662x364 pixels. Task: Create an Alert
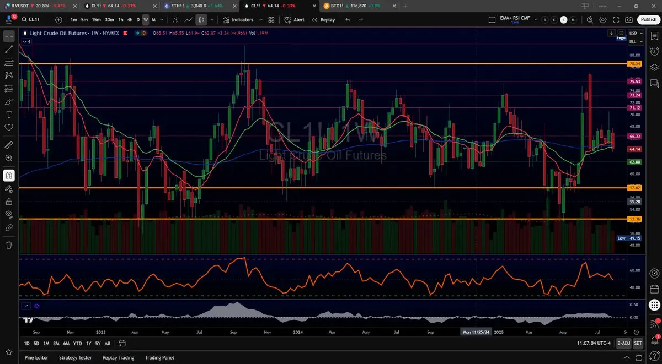295,20
